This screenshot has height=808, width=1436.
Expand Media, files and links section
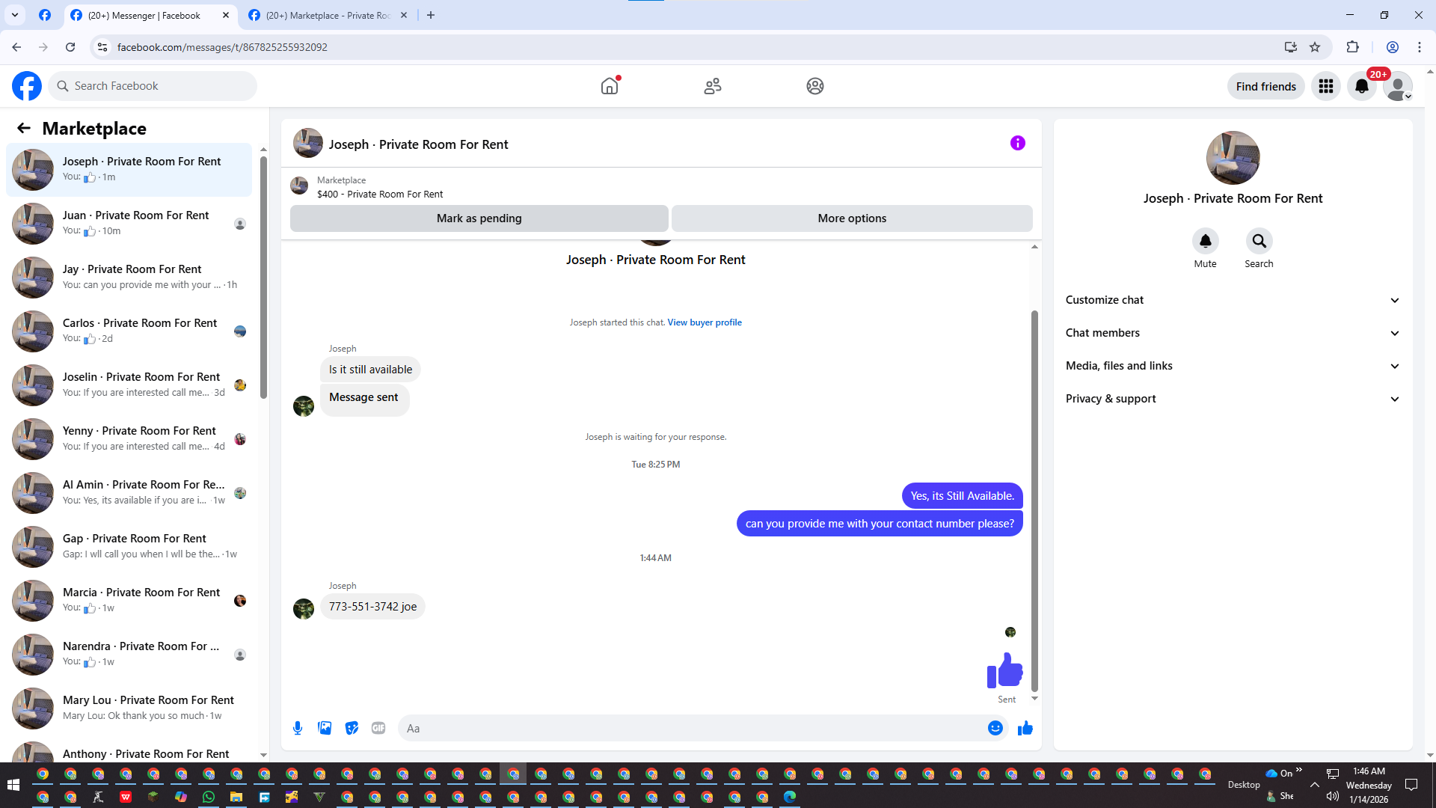tap(1232, 366)
